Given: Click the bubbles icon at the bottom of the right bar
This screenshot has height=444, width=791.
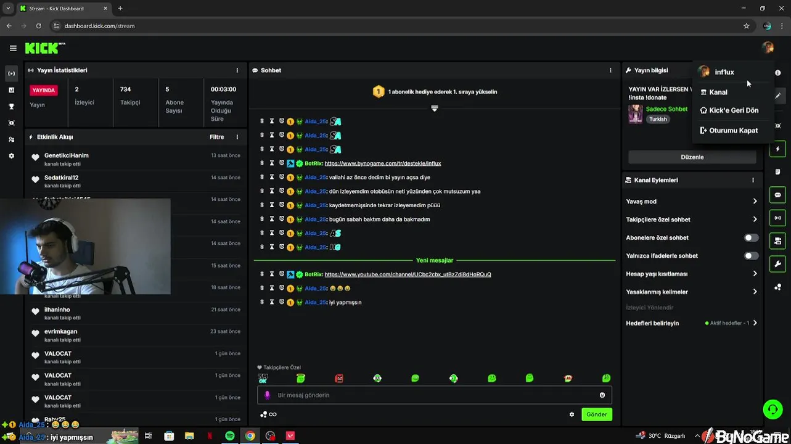Looking at the screenshot, I should coord(778,287).
